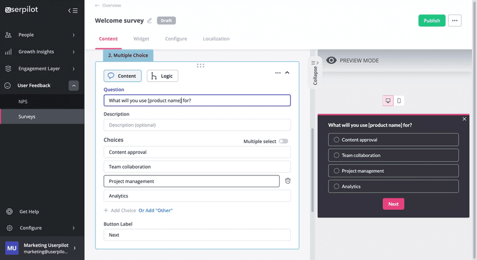The height and width of the screenshot is (260, 477).
Task: Click the Analytics choice field
Action: tap(197, 196)
